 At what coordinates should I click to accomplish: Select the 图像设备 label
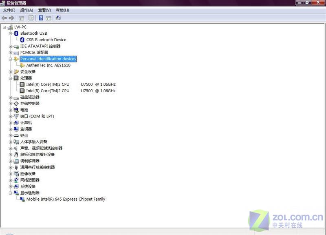click(x=28, y=174)
